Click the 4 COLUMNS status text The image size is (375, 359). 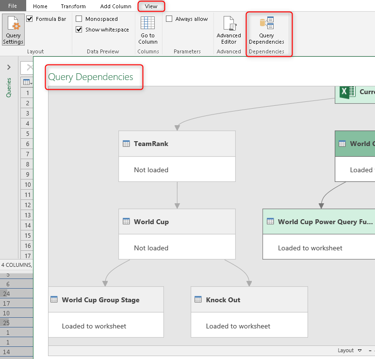(16, 265)
